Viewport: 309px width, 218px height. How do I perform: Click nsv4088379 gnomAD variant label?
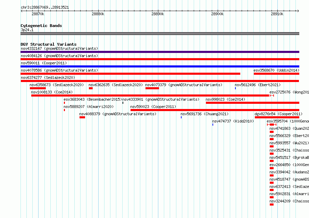[118, 114]
